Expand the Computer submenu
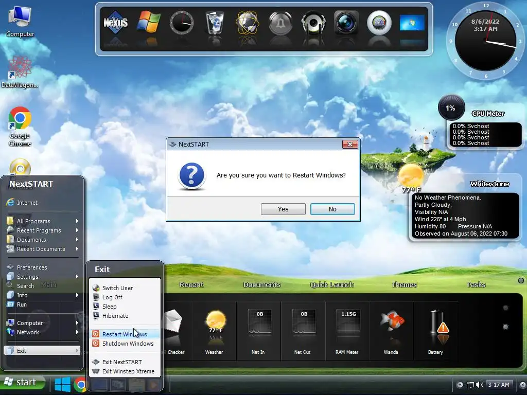Screen dimensions: 527x395 click(x=42, y=323)
